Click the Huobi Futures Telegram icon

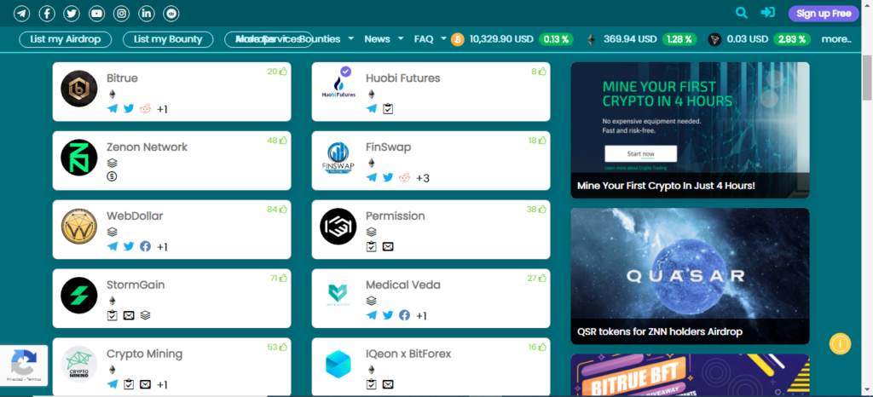click(372, 109)
